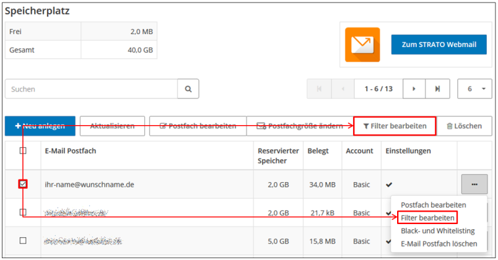This screenshot has width=498, height=260.
Task: Click the 2,0 MB Frei value
Action: [x=142, y=31]
